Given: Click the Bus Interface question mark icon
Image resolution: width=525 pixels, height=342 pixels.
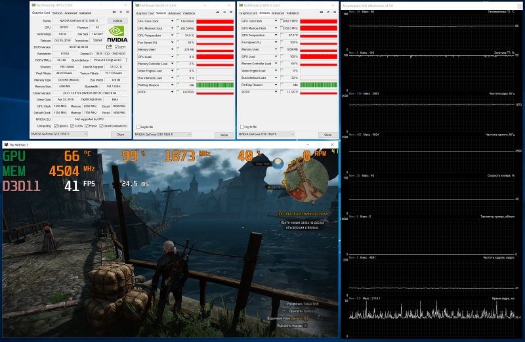Looking at the screenshot, I should [125, 60].
